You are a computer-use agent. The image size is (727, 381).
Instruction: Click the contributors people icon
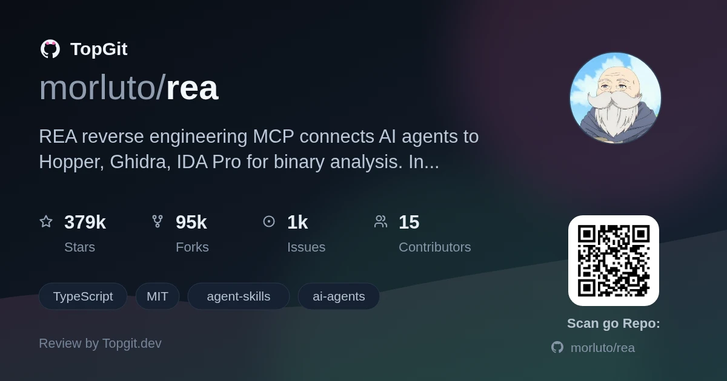point(380,221)
